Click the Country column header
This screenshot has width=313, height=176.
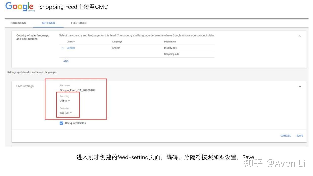click(71, 42)
